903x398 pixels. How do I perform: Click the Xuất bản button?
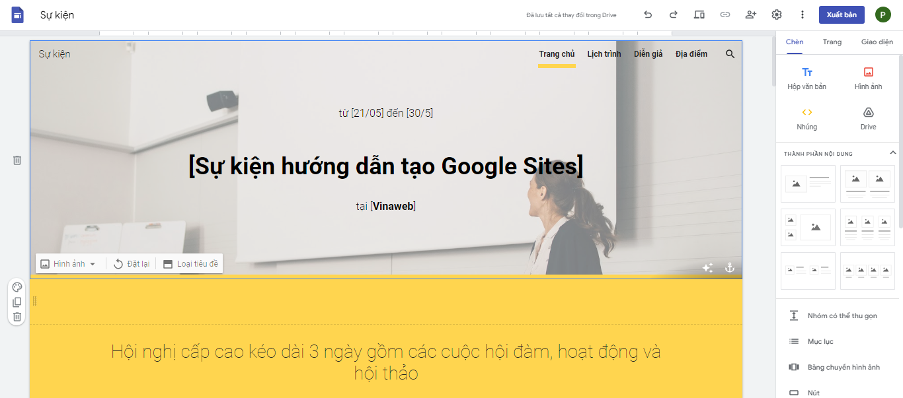tap(842, 15)
